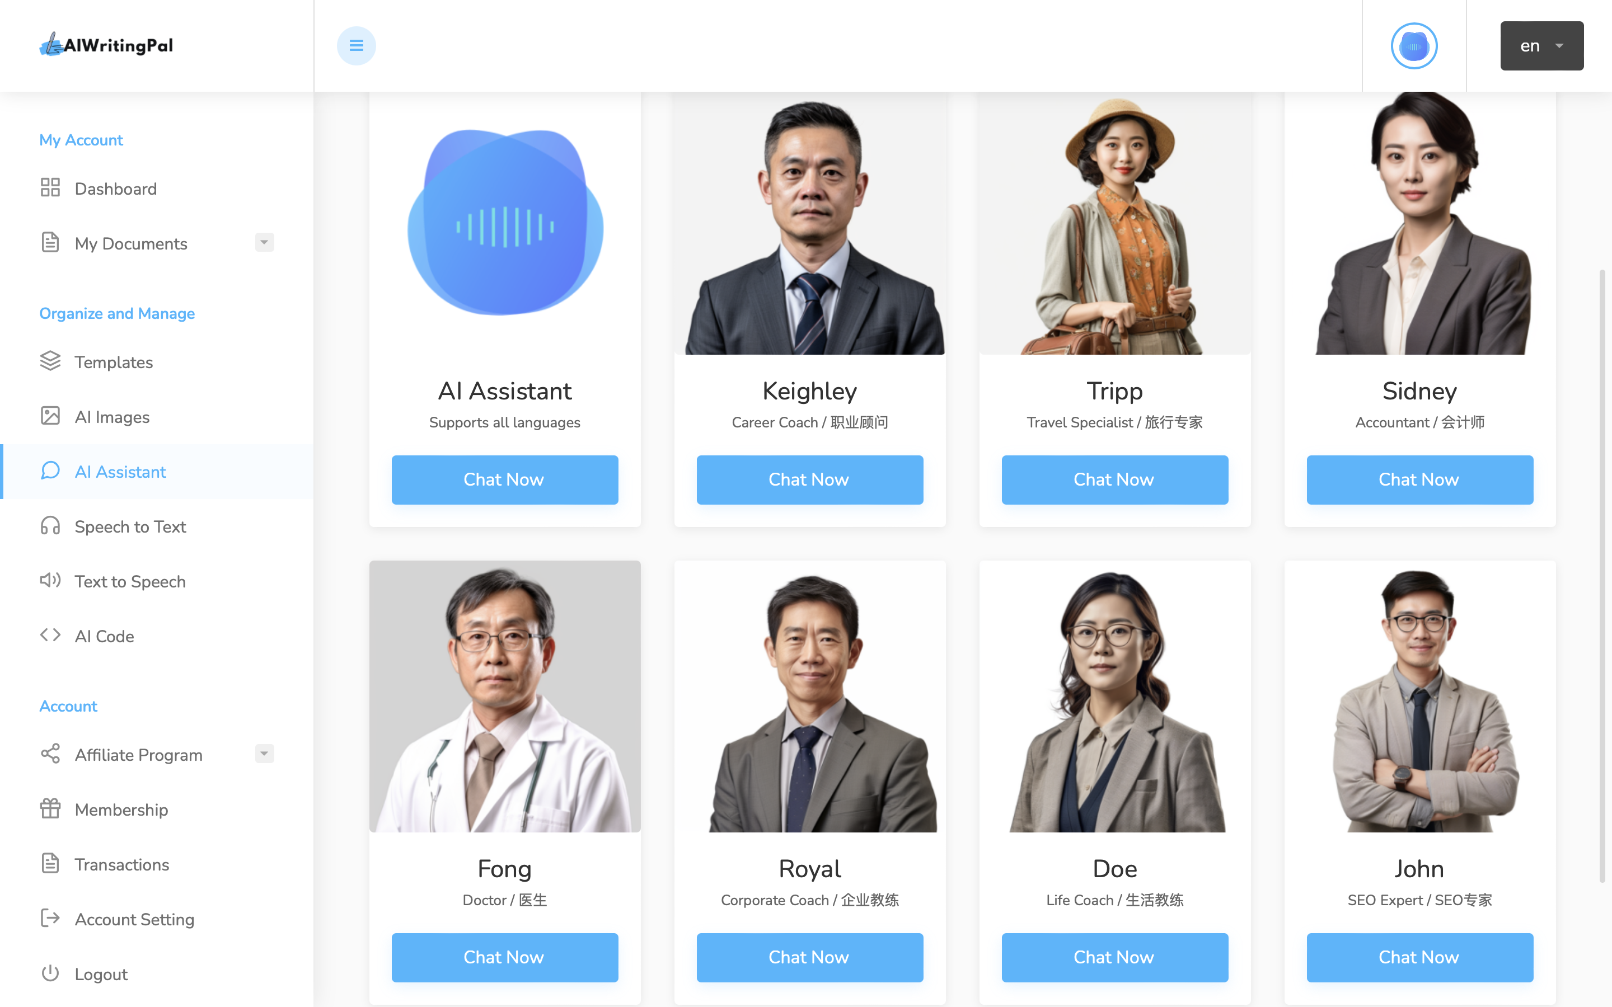Click Tripp's Travel Specialist portrait
Viewport: 1612px width, 1007px height.
[x=1114, y=223]
